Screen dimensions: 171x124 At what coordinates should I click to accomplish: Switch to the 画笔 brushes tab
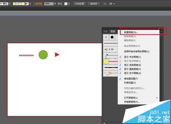(x=113, y=31)
